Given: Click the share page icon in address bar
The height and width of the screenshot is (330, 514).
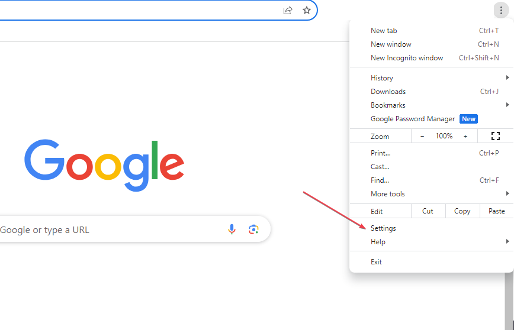Looking at the screenshot, I should (287, 11).
